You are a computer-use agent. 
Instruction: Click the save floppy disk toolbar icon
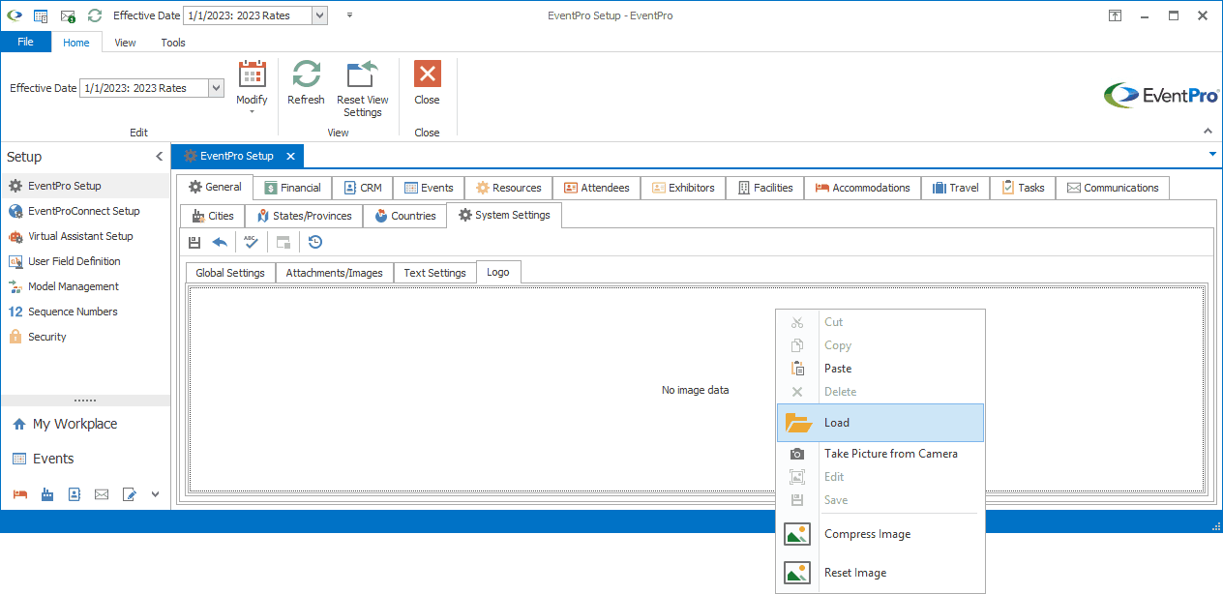click(194, 242)
